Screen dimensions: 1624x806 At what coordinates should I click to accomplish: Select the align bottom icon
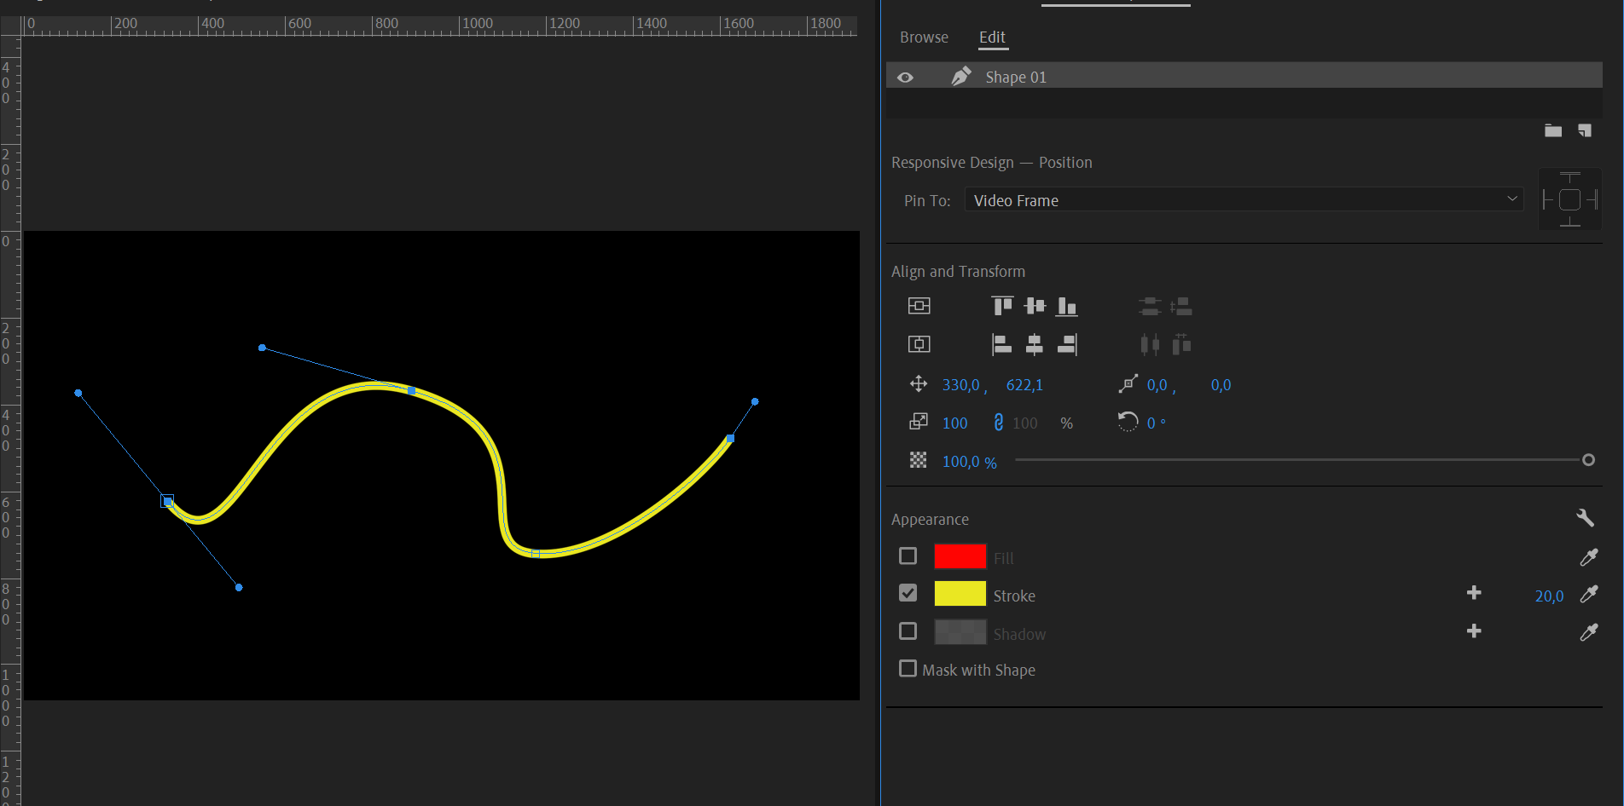click(x=1067, y=305)
